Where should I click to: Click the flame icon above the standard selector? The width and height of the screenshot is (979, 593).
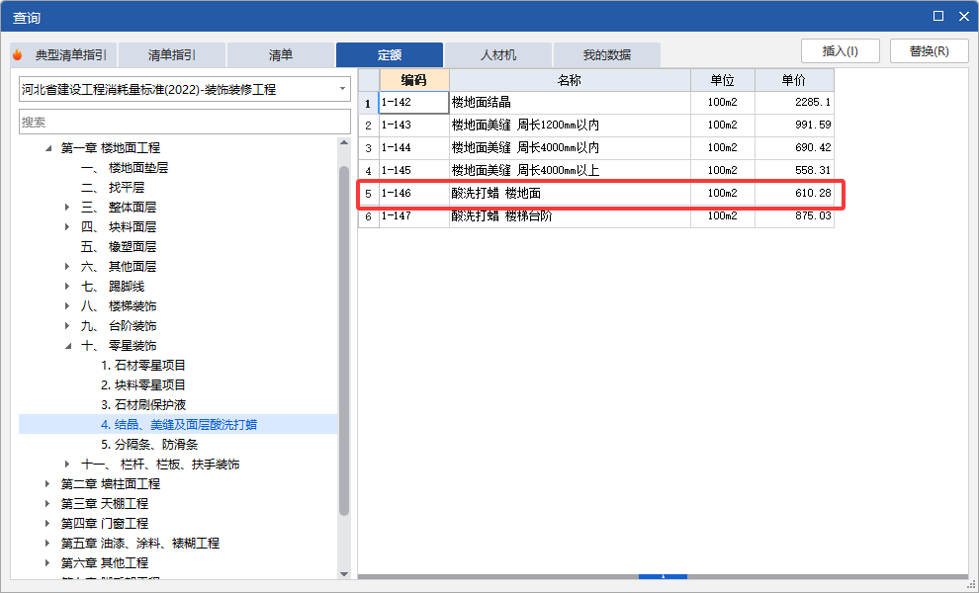click(x=18, y=55)
